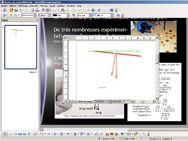This screenshot has width=188, height=141.
Task: Save the presentation with the floppy disk icon
Action: click(16, 10)
